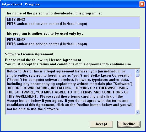Click 'Please read the following License Agreement' text
This screenshot has width=146, height=132.
coord(44,60)
